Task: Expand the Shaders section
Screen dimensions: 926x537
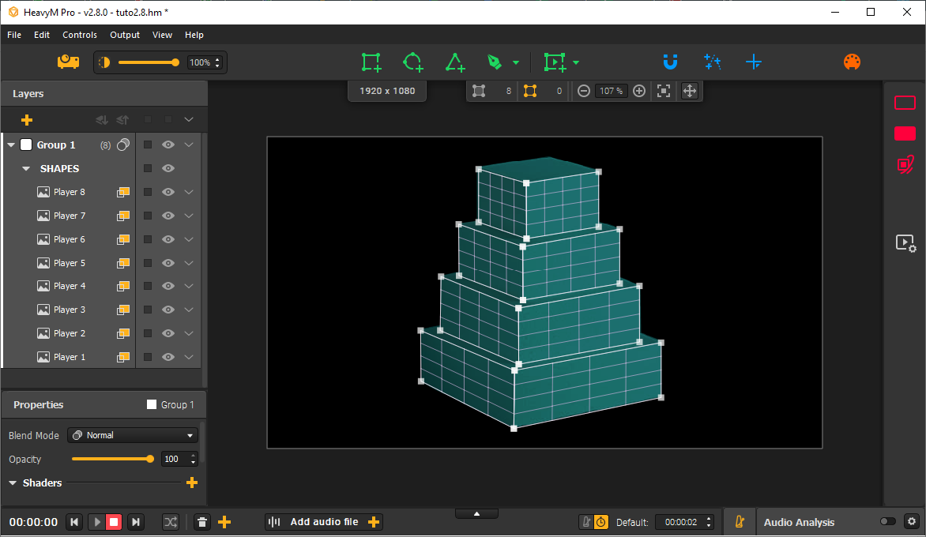Action: coord(12,483)
